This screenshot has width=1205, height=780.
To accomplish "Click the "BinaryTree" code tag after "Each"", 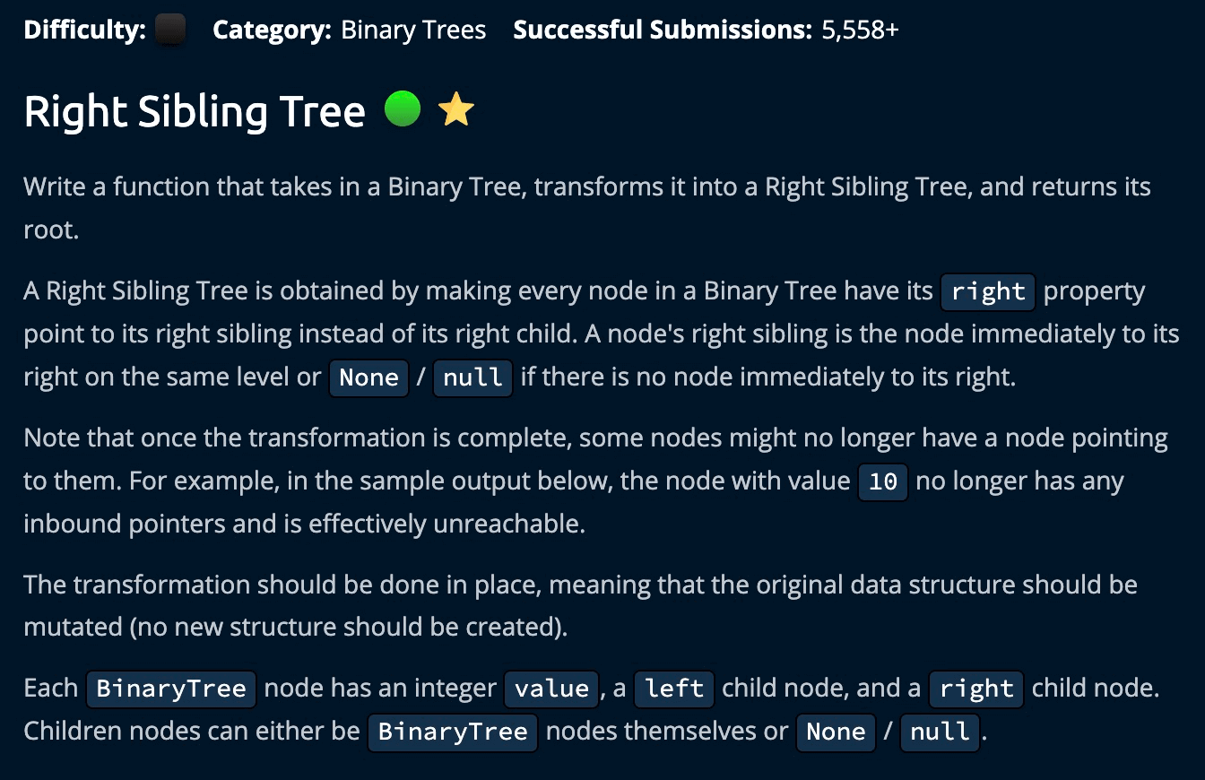I will point(171,689).
